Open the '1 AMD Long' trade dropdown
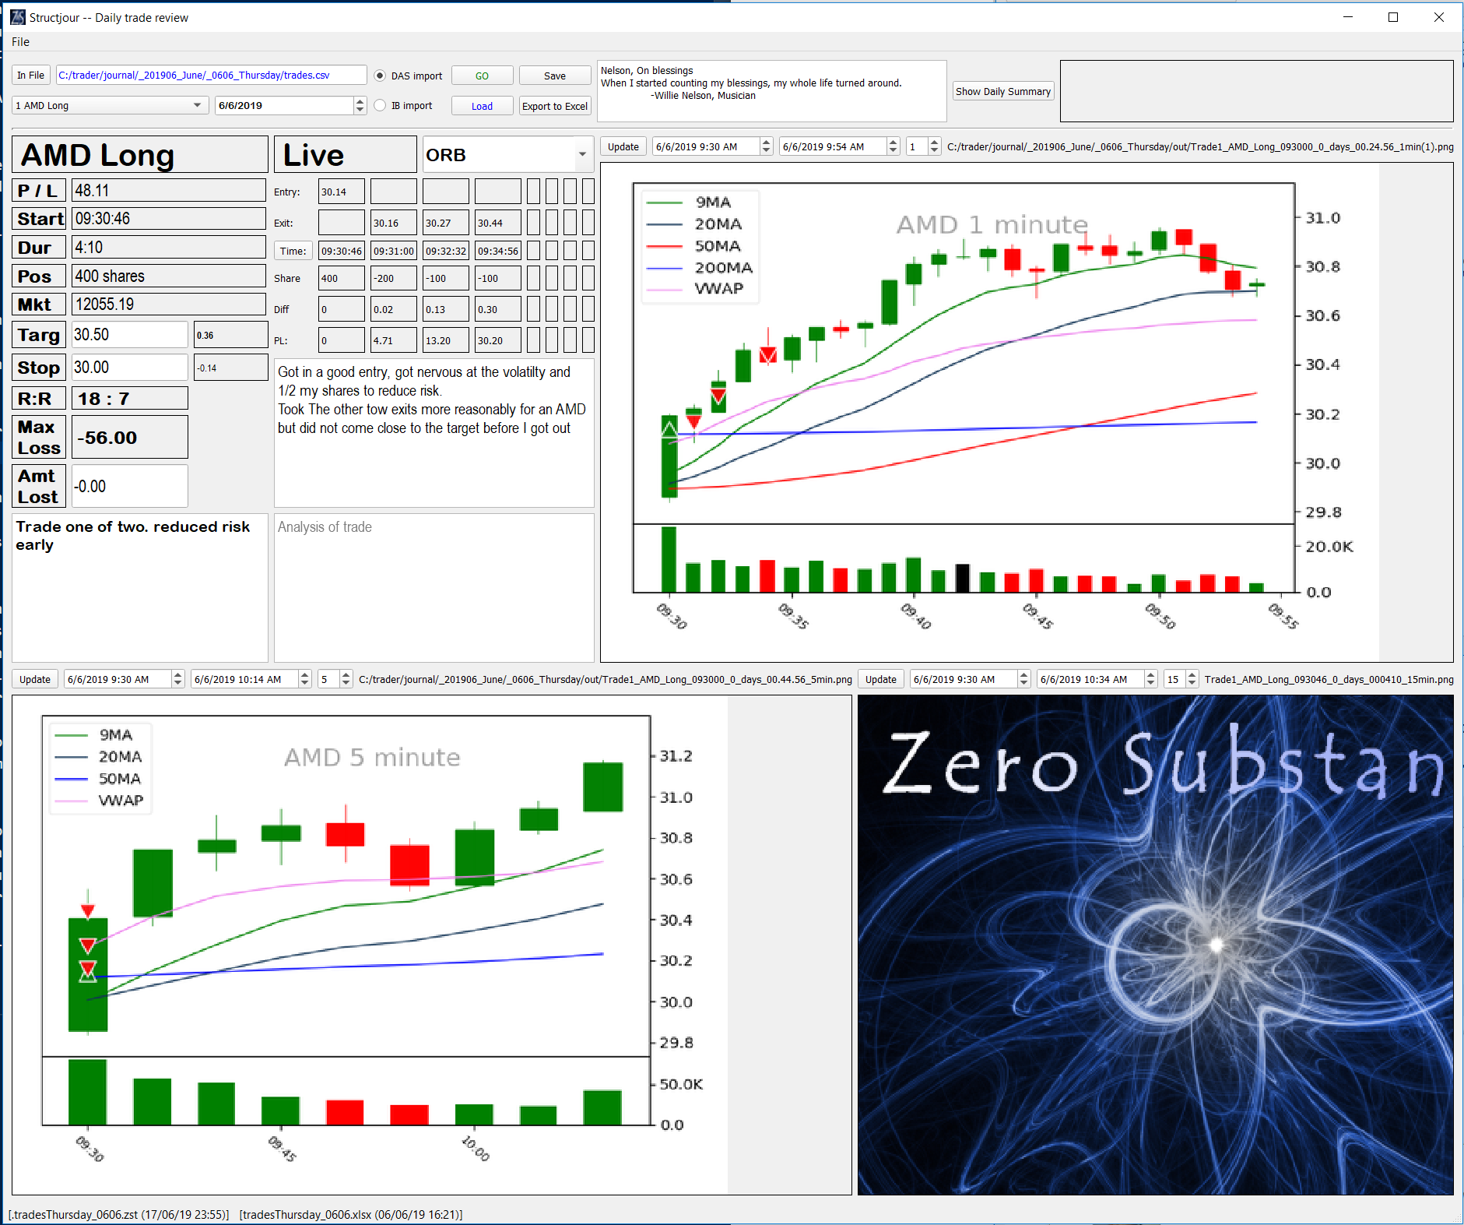This screenshot has height=1225, width=1464. point(111,105)
